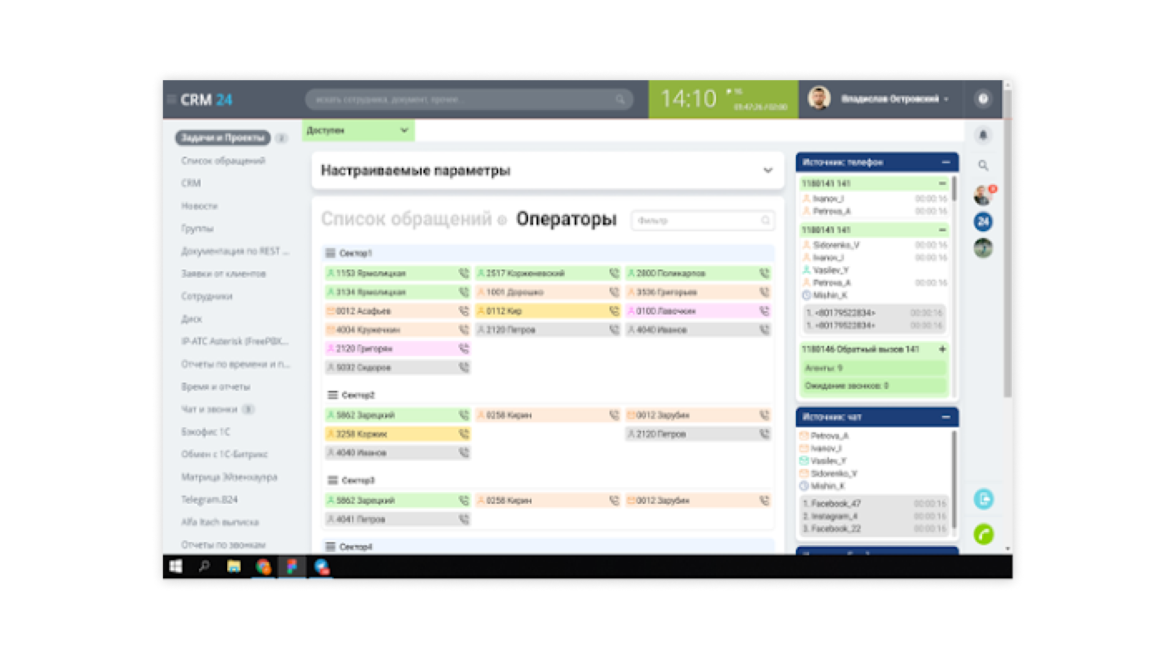Expand Настраиваемые параметры chevron

pyautogui.click(x=767, y=171)
